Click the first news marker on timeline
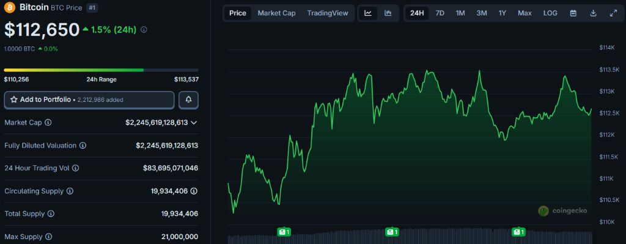Screen dimensions: 626x244 point(284,232)
